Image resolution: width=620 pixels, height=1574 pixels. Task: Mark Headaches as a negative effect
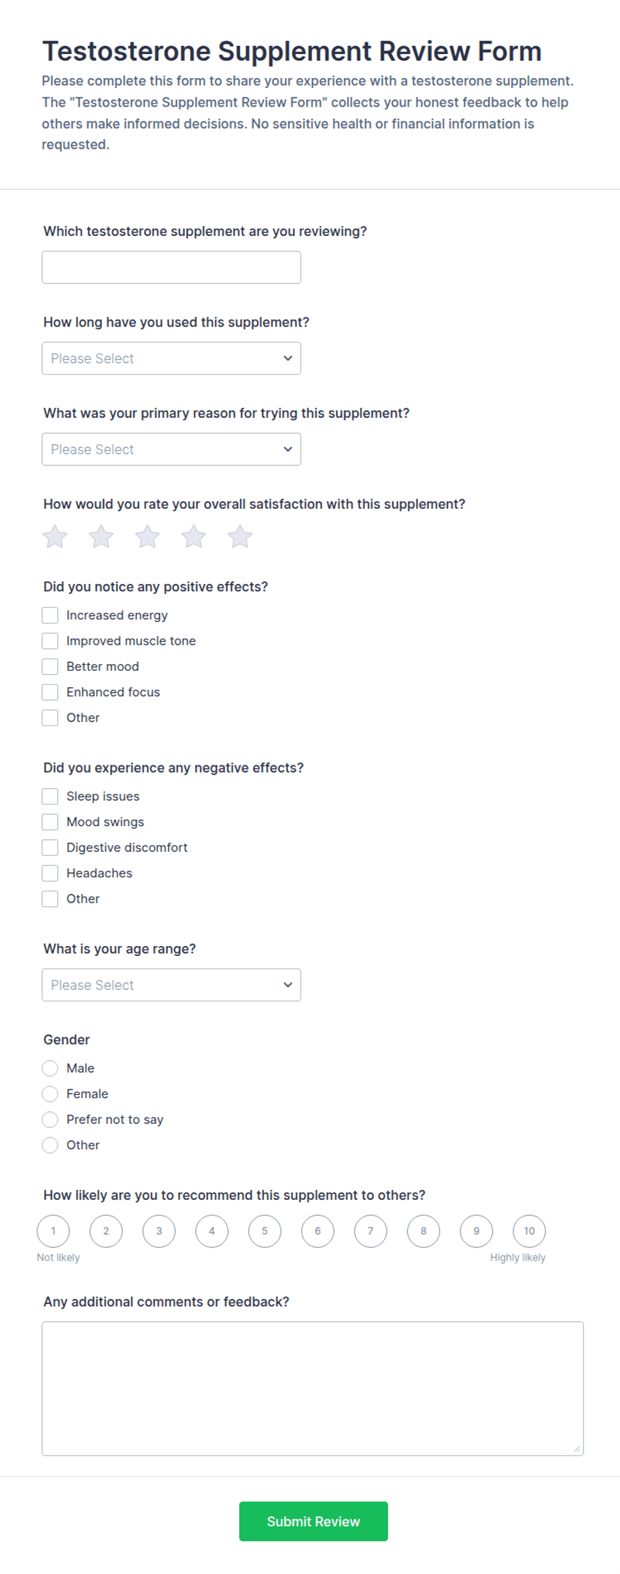pos(50,873)
